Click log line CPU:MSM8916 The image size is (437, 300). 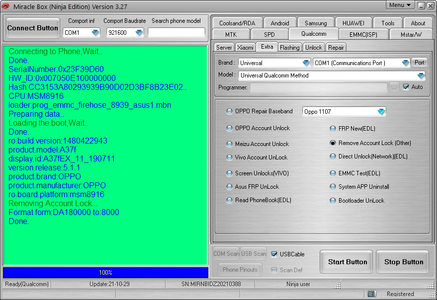pyautogui.click(x=36, y=96)
